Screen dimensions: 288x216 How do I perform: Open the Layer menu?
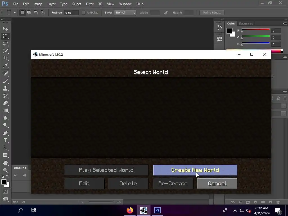point(51,4)
